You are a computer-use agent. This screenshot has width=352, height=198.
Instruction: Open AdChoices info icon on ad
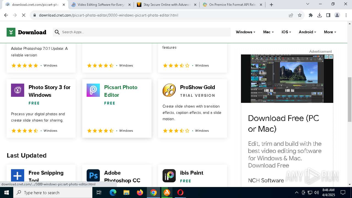[327, 57]
